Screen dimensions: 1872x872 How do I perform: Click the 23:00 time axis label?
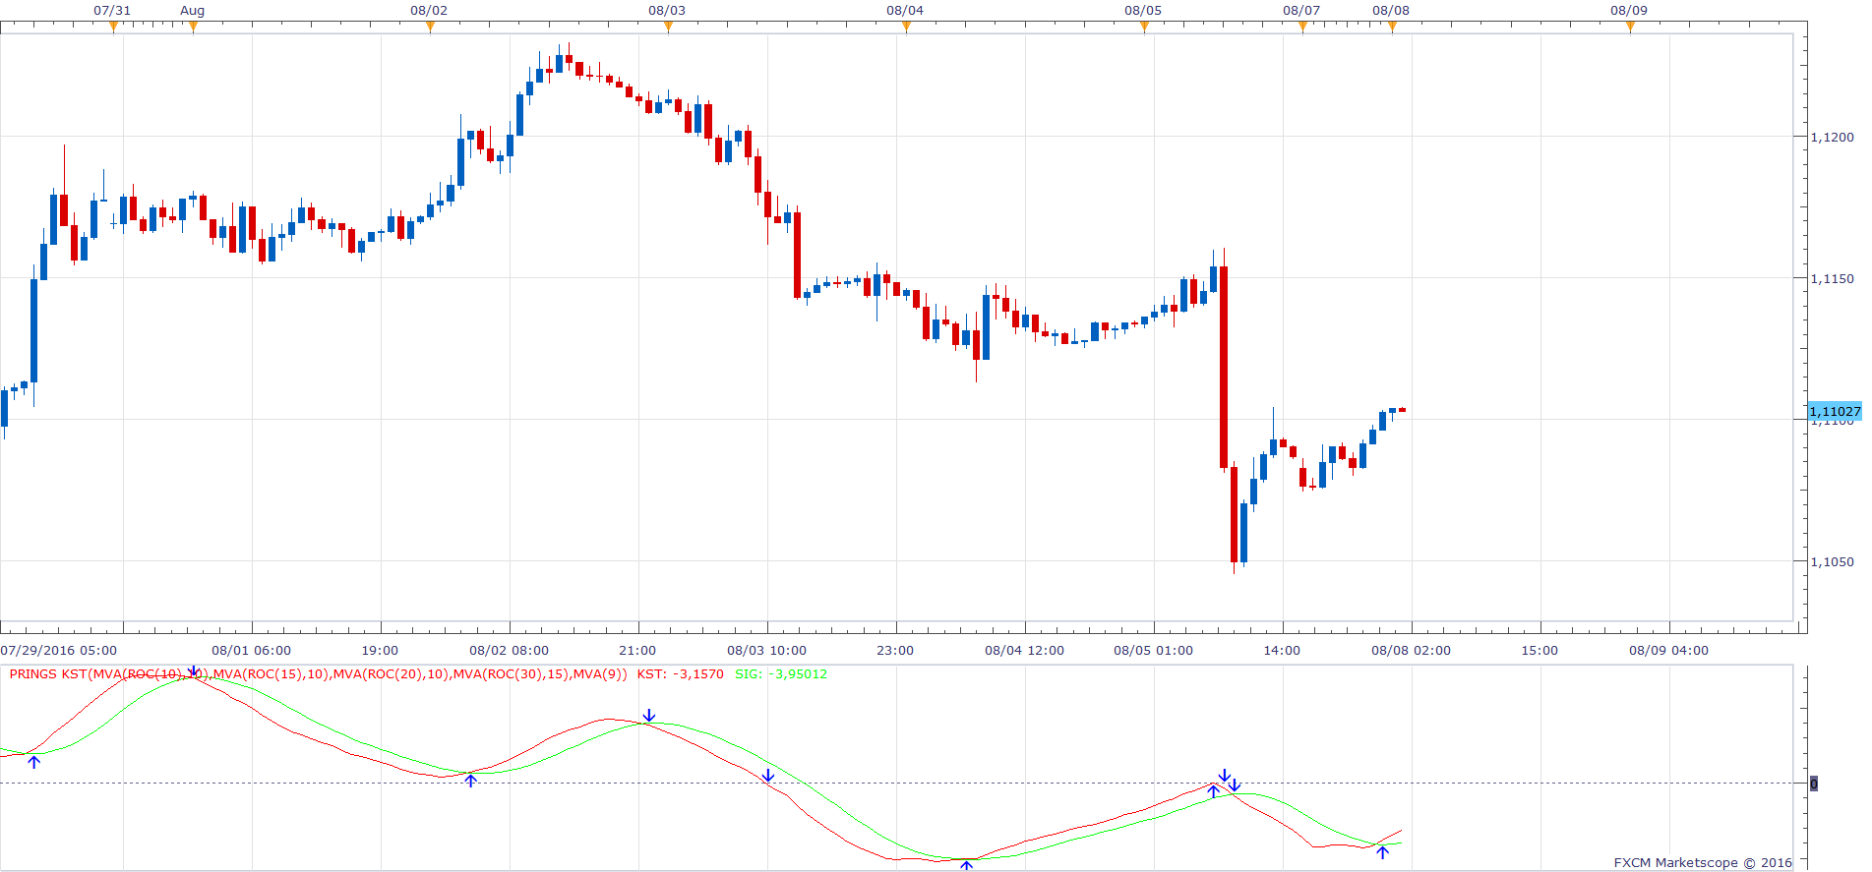pos(895,651)
